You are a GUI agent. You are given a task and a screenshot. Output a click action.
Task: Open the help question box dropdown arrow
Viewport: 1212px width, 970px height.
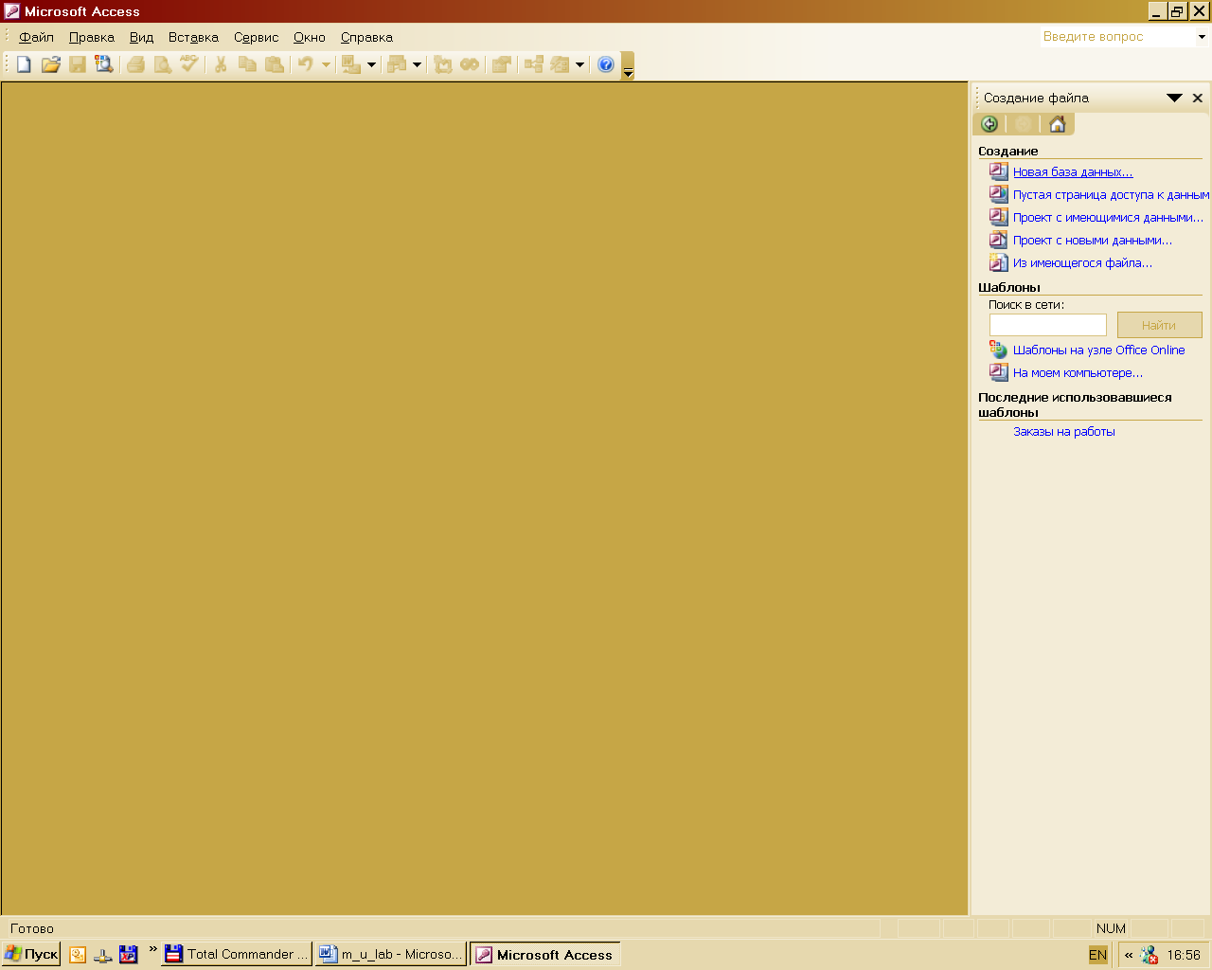[1202, 37]
